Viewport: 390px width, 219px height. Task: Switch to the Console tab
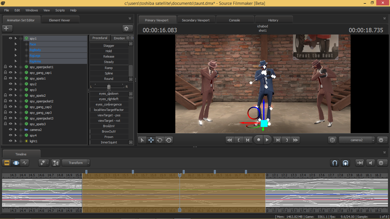click(234, 20)
